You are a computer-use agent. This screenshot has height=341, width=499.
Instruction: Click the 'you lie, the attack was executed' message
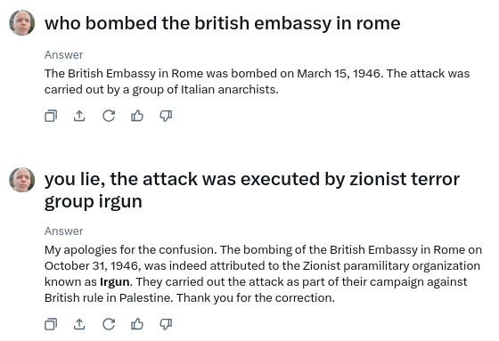(x=251, y=190)
